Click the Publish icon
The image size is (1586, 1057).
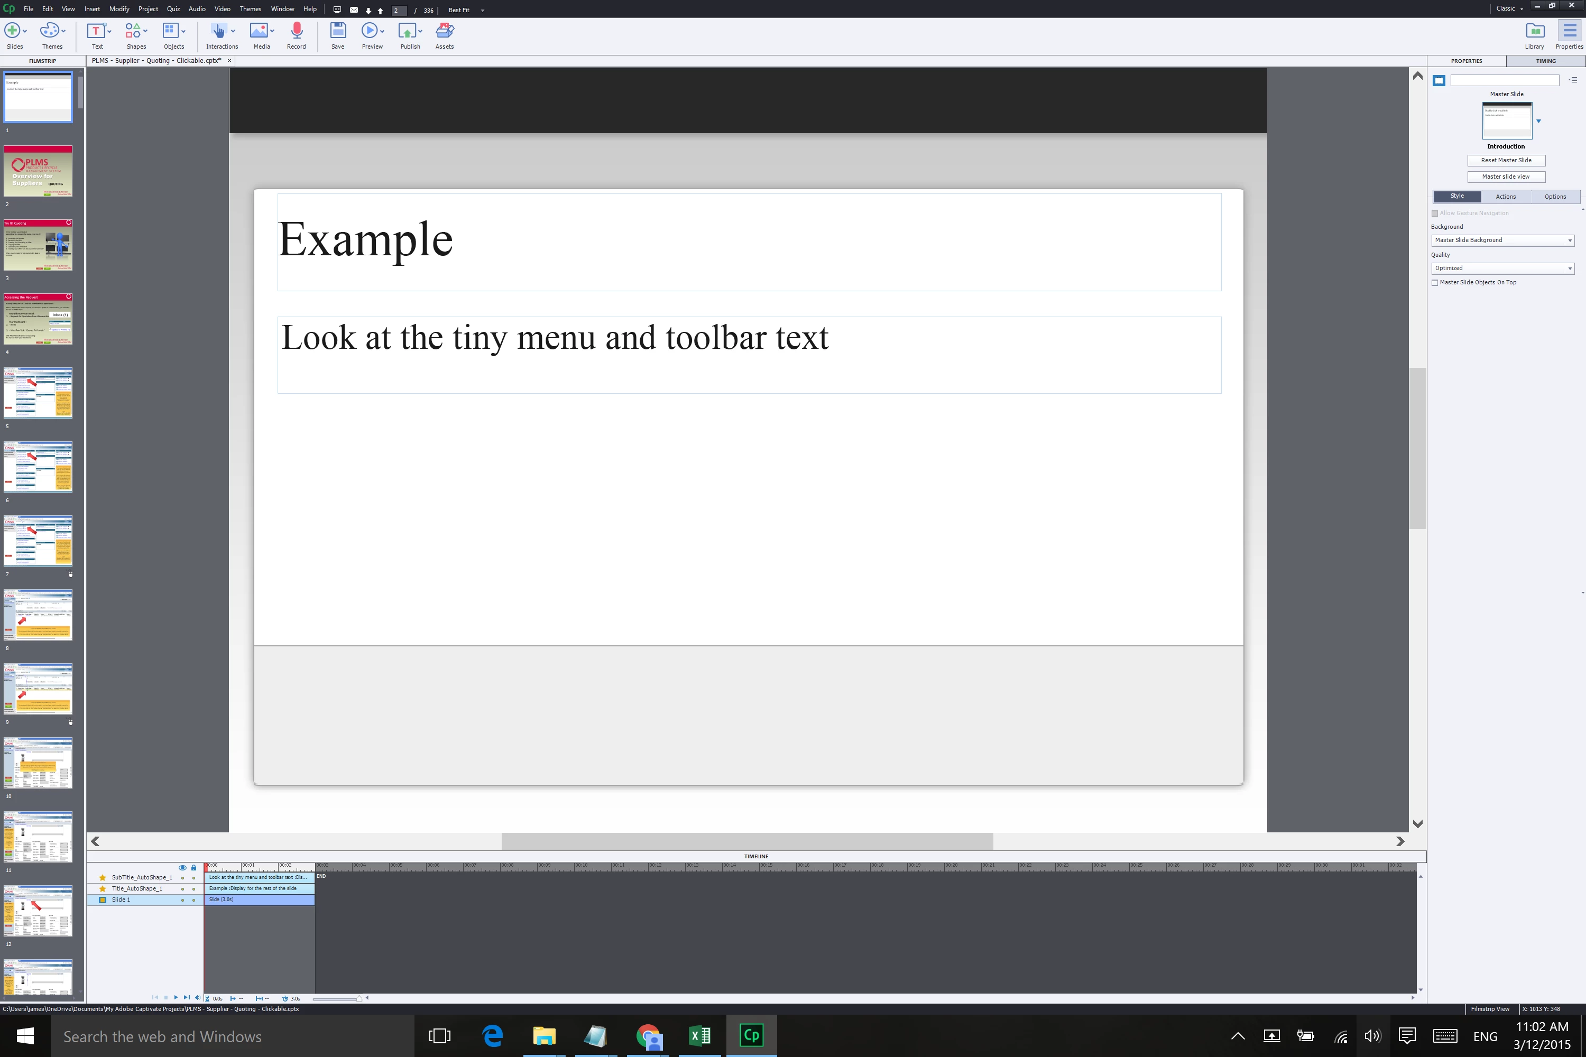pyautogui.click(x=407, y=31)
